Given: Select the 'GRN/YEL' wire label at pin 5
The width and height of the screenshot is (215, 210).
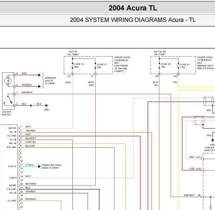Looking at the screenshot, I should pos(31,142).
